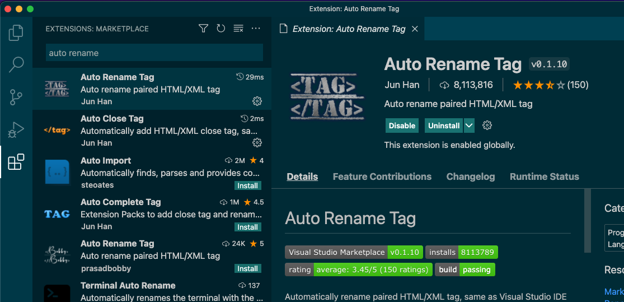The width and height of the screenshot is (624, 302).
Task: Close the Extension: Auto Rename Tag tab
Action: [415, 29]
